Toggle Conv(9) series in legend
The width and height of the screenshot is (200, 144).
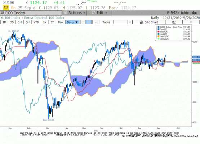163,30
